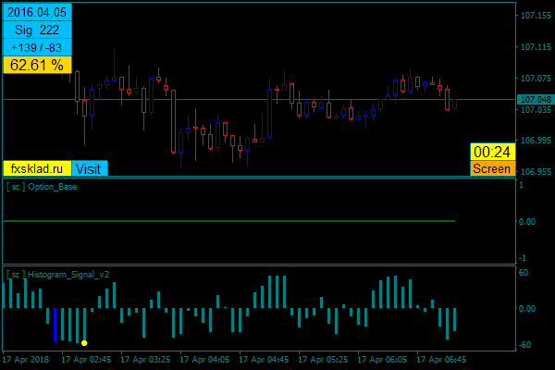Click the Sig 222 label
Image resolution: width=555 pixels, height=370 pixels.
37,30
